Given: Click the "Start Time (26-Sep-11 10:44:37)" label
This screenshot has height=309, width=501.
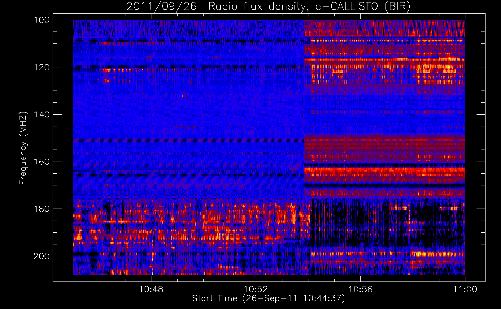Looking at the screenshot, I should click(x=268, y=298).
